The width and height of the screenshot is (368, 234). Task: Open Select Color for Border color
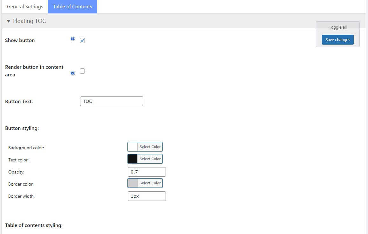150,183
